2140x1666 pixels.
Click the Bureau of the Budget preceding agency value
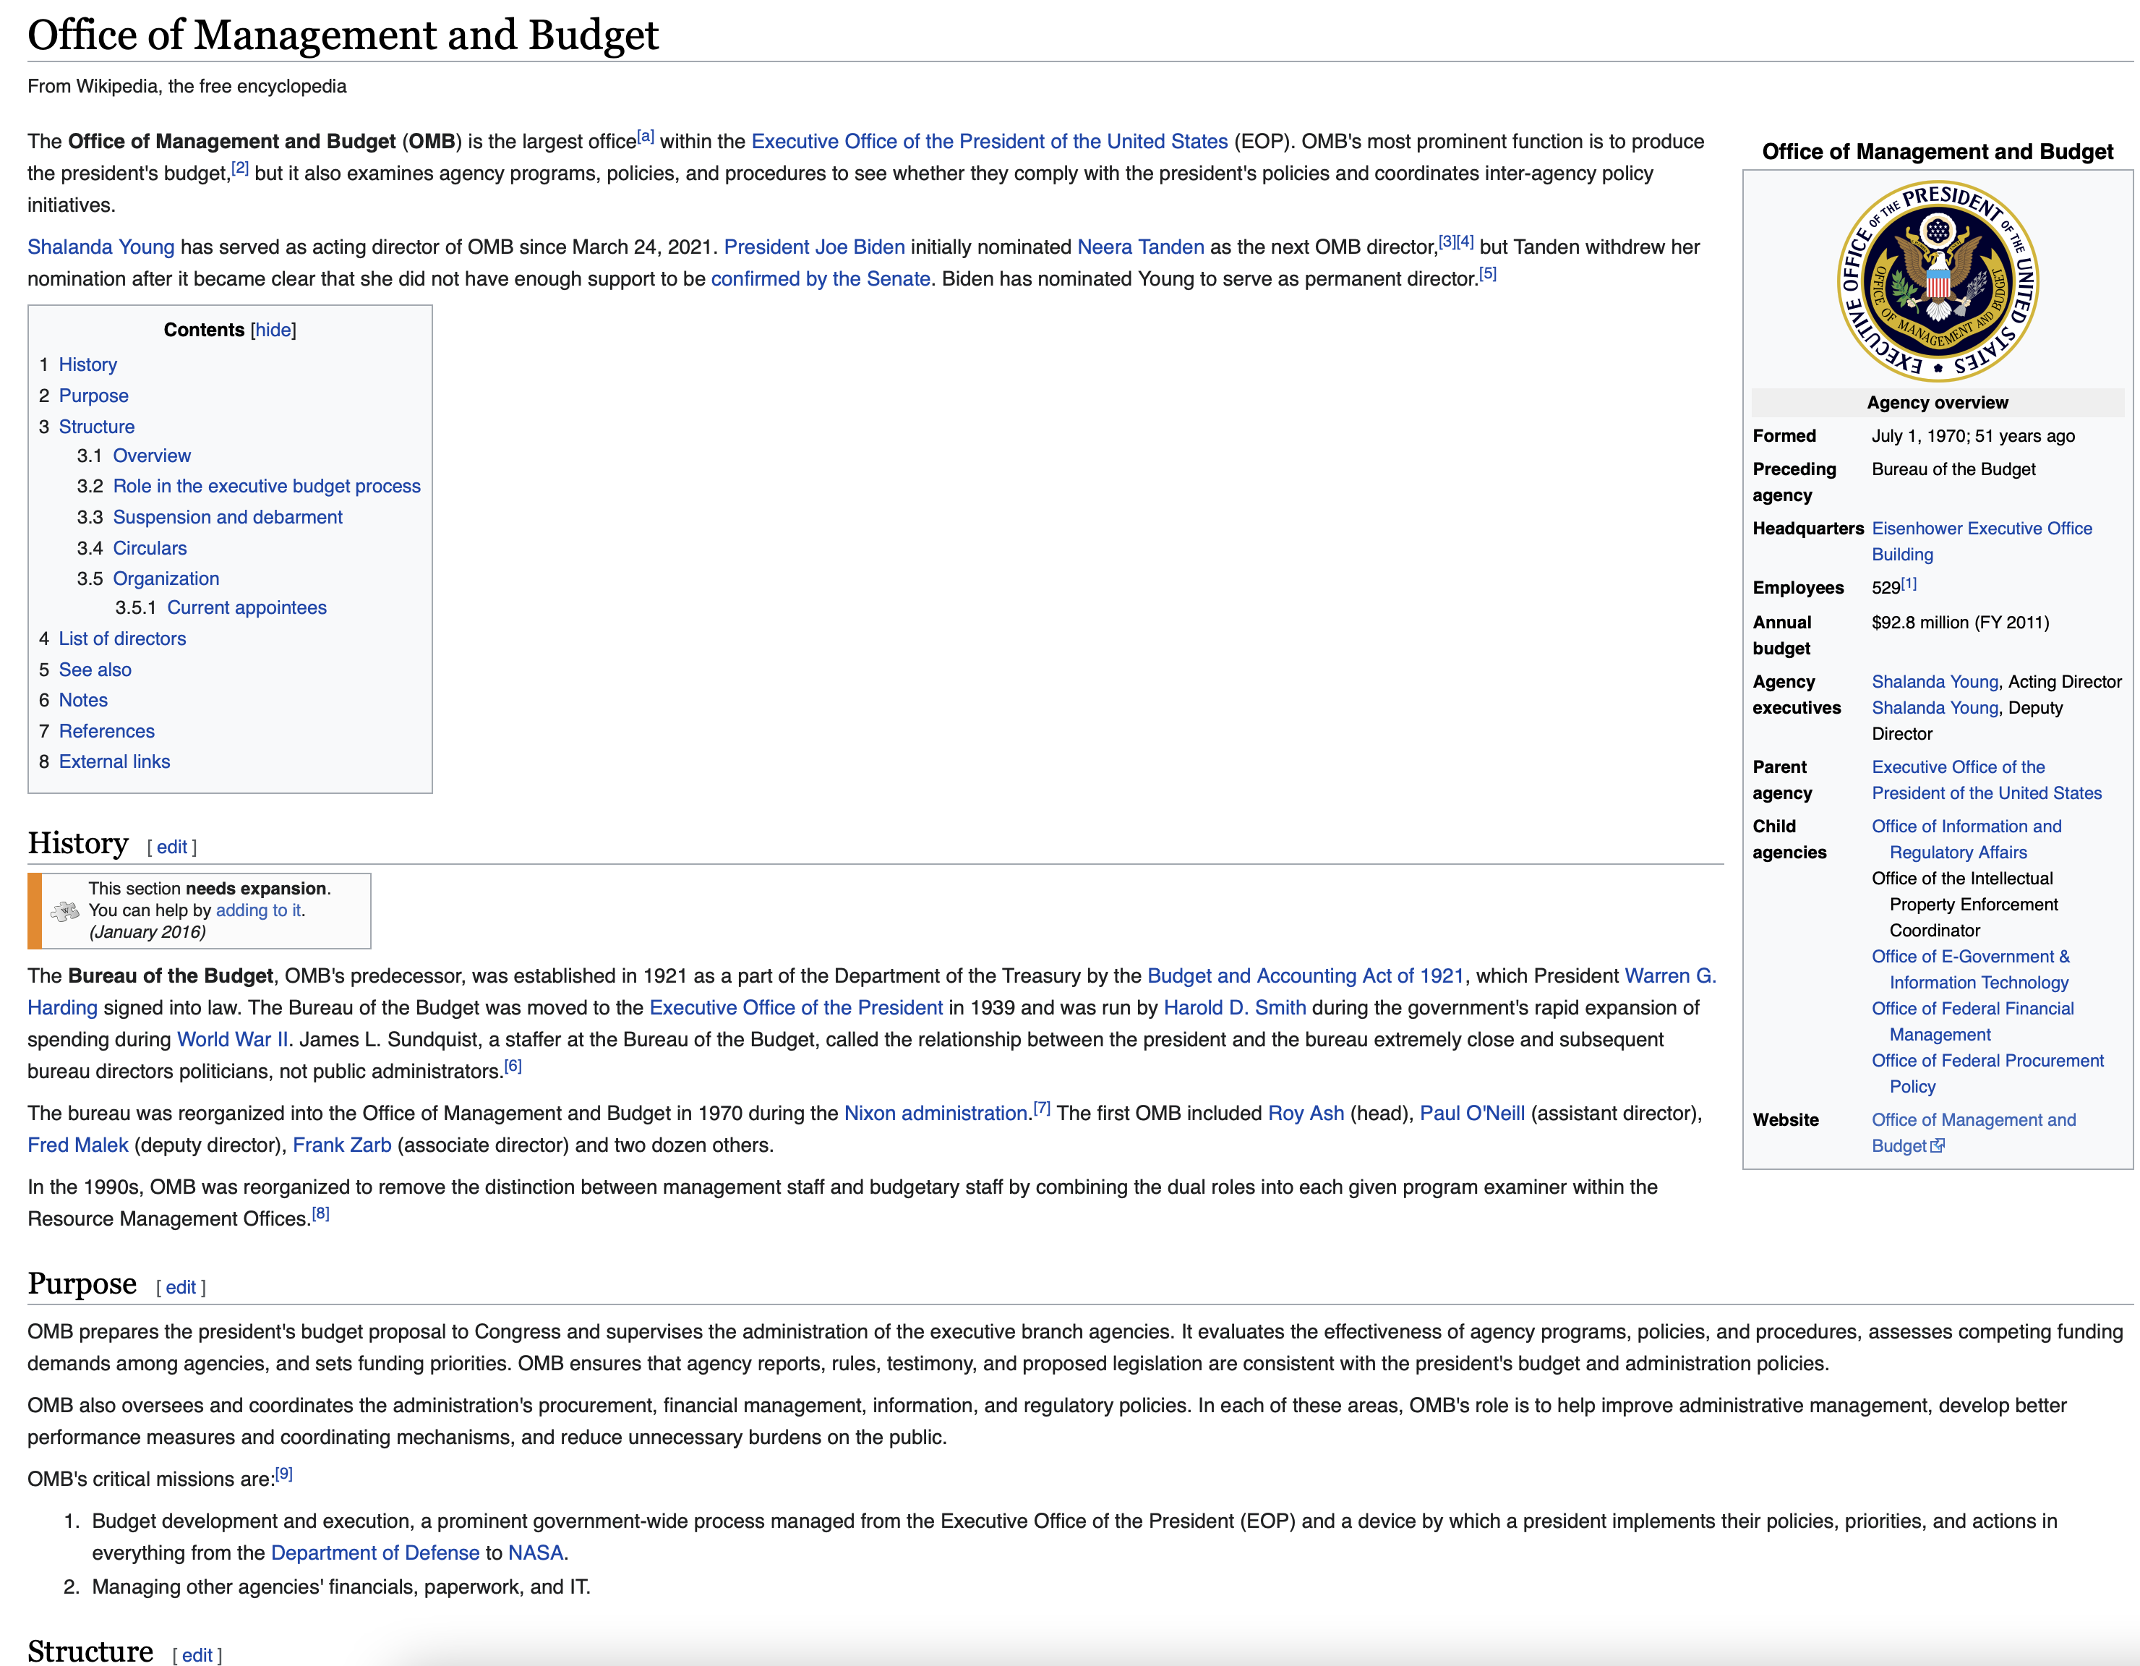(x=1953, y=469)
